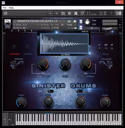Screen dimensions: 125x128
Task: Click the Memory value 0.70 MB in the header
Action: click(x=55, y=28)
